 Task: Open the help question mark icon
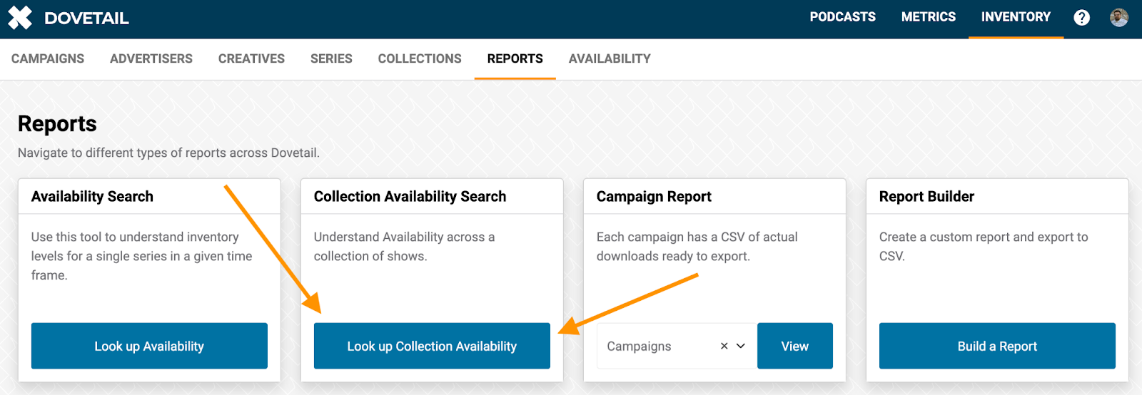(x=1082, y=18)
